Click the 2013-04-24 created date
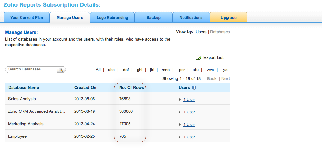 coord(85,124)
